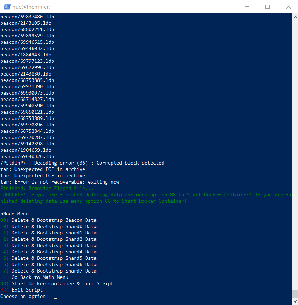Select beacon/68752844.ldb file name
298x305 pixels.
[x=27, y=131]
